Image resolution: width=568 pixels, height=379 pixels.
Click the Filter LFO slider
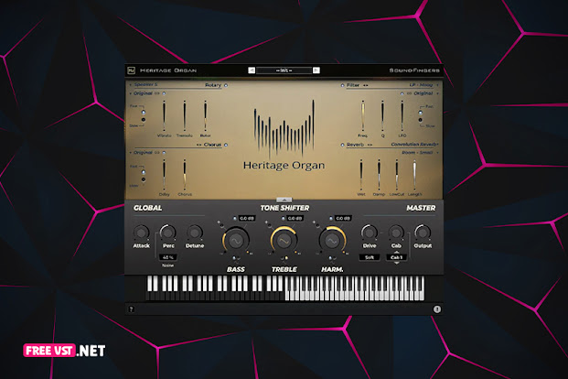click(x=402, y=115)
